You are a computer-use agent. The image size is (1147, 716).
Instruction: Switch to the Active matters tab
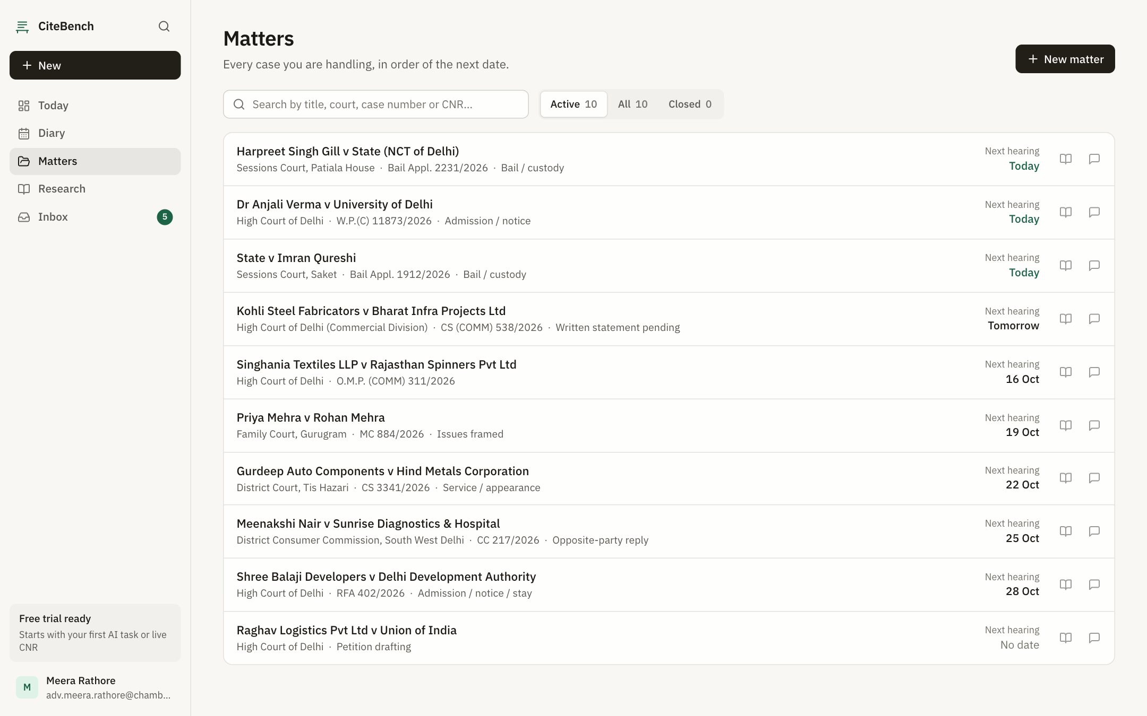pos(573,104)
